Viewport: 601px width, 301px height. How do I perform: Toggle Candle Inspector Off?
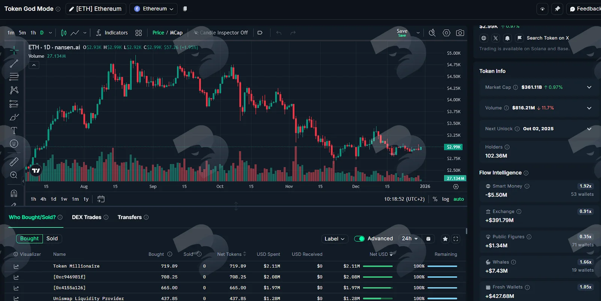[x=220, y=33]
